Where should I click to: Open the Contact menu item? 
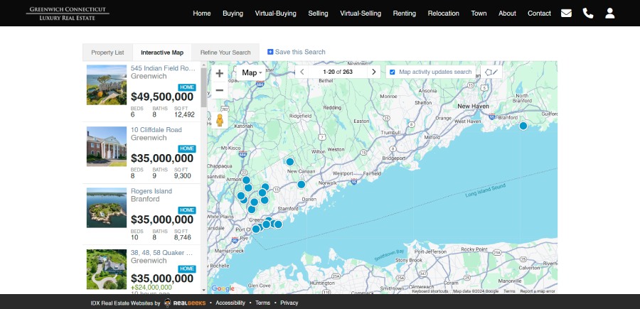click(539, 13)
